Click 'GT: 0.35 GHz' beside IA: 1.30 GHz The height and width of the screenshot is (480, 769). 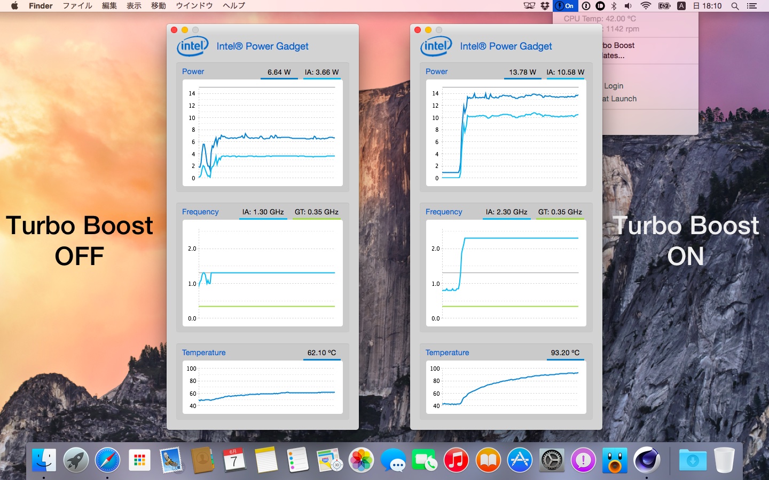317,212
